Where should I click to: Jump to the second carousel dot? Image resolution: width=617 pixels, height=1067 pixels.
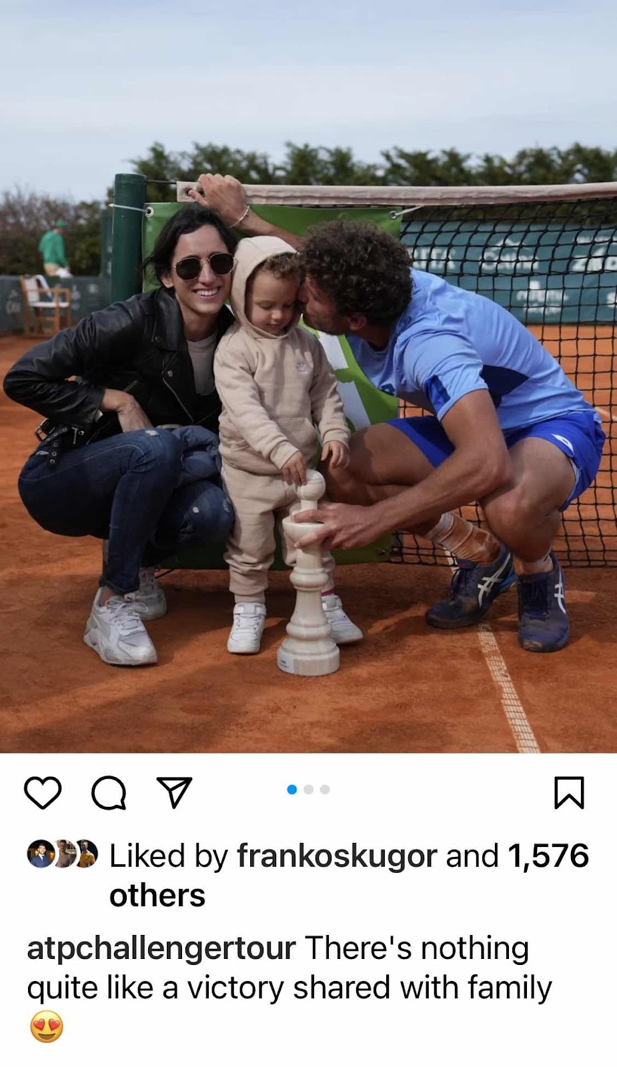pos(308,790)
